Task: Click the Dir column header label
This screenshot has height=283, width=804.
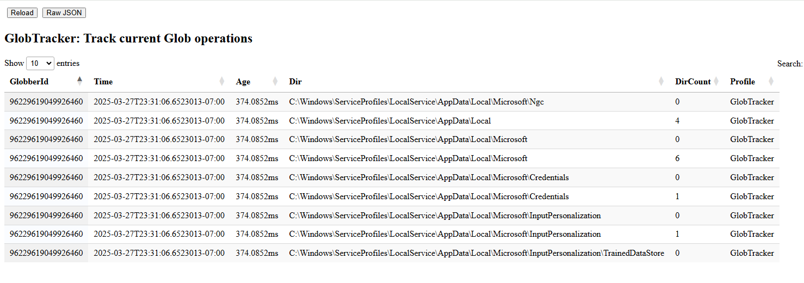Action: 295,82
